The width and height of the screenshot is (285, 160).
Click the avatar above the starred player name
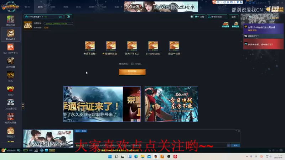point(111,46)
